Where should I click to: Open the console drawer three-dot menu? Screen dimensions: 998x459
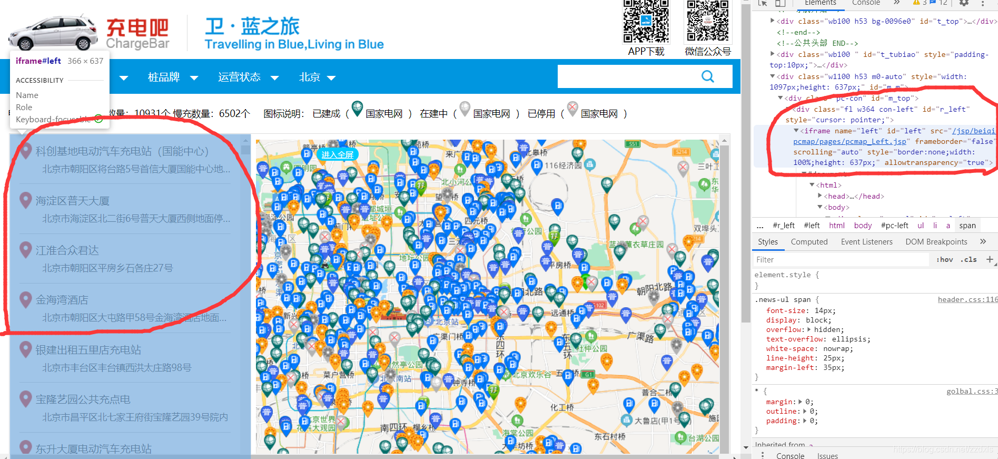pos(762,455)
